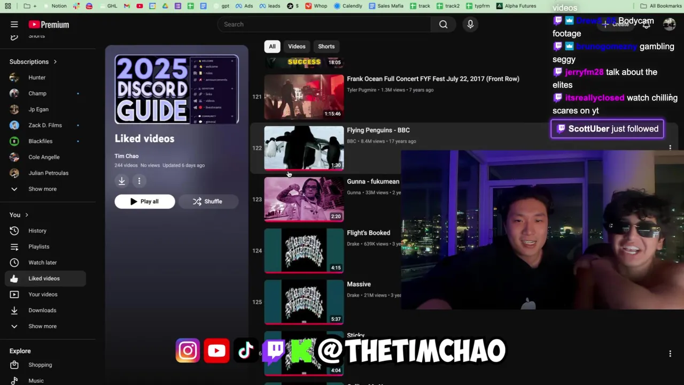The height and width of the screenshot is (385, 684).
Task: Click the search magnifier button
Action: pyautogui.click(x=443, y=24)
